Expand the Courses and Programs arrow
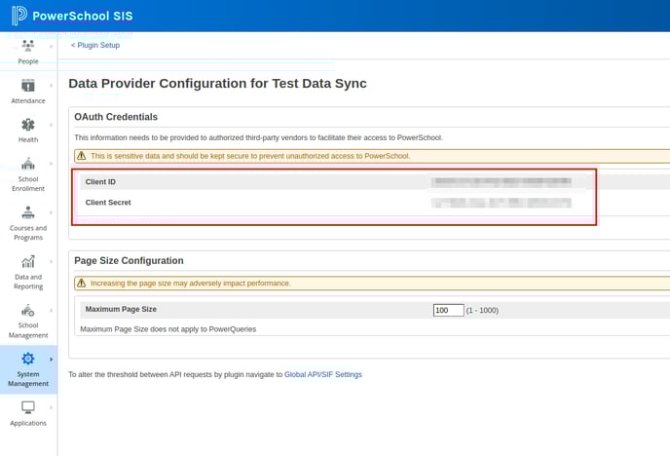The height and width of the screenshot is (456, 670). [x=52, y=212]
